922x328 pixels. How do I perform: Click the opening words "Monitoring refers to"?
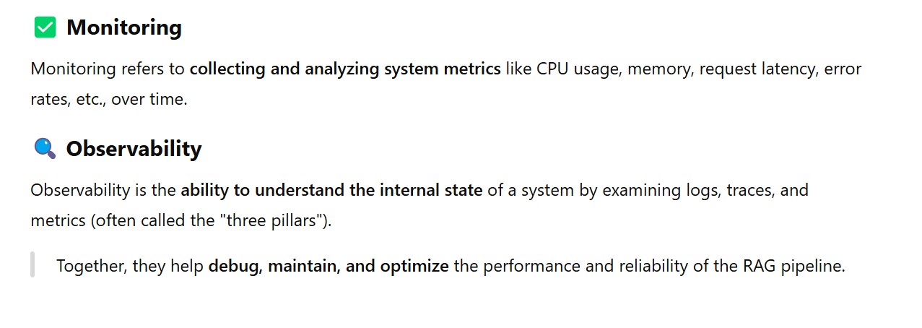[x=108, y=69]
